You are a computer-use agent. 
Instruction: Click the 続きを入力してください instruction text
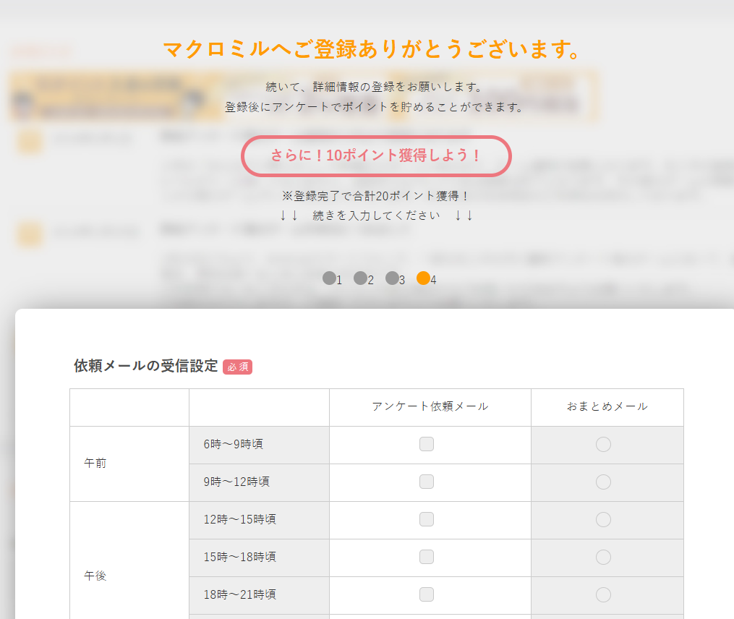(376, 215)
